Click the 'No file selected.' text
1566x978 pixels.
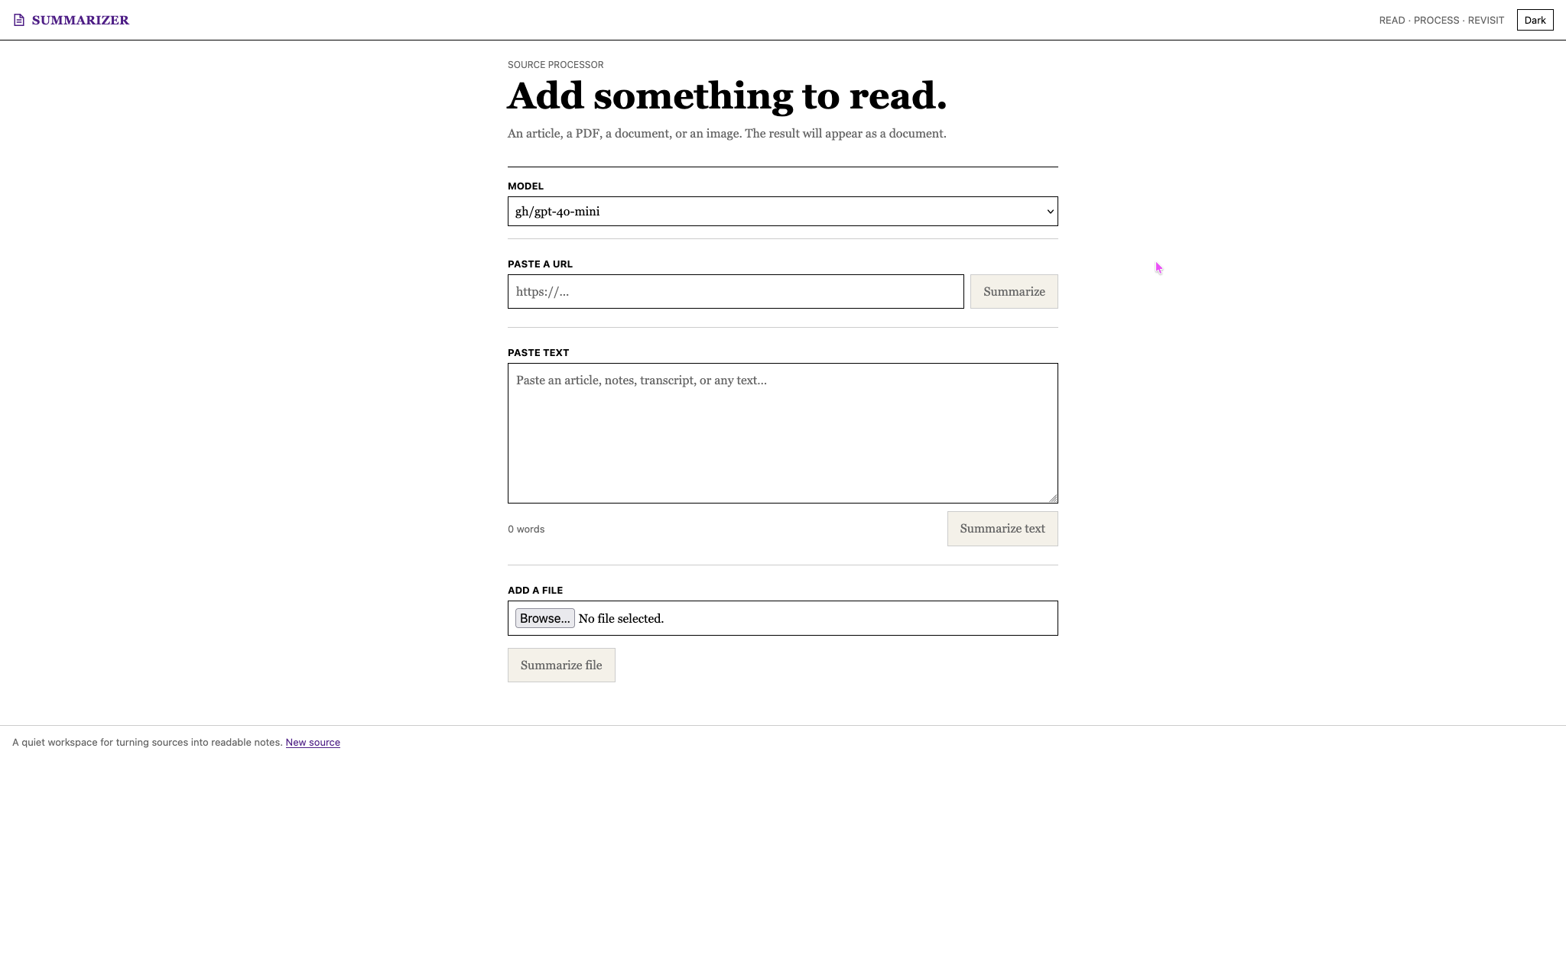[621, 618]
